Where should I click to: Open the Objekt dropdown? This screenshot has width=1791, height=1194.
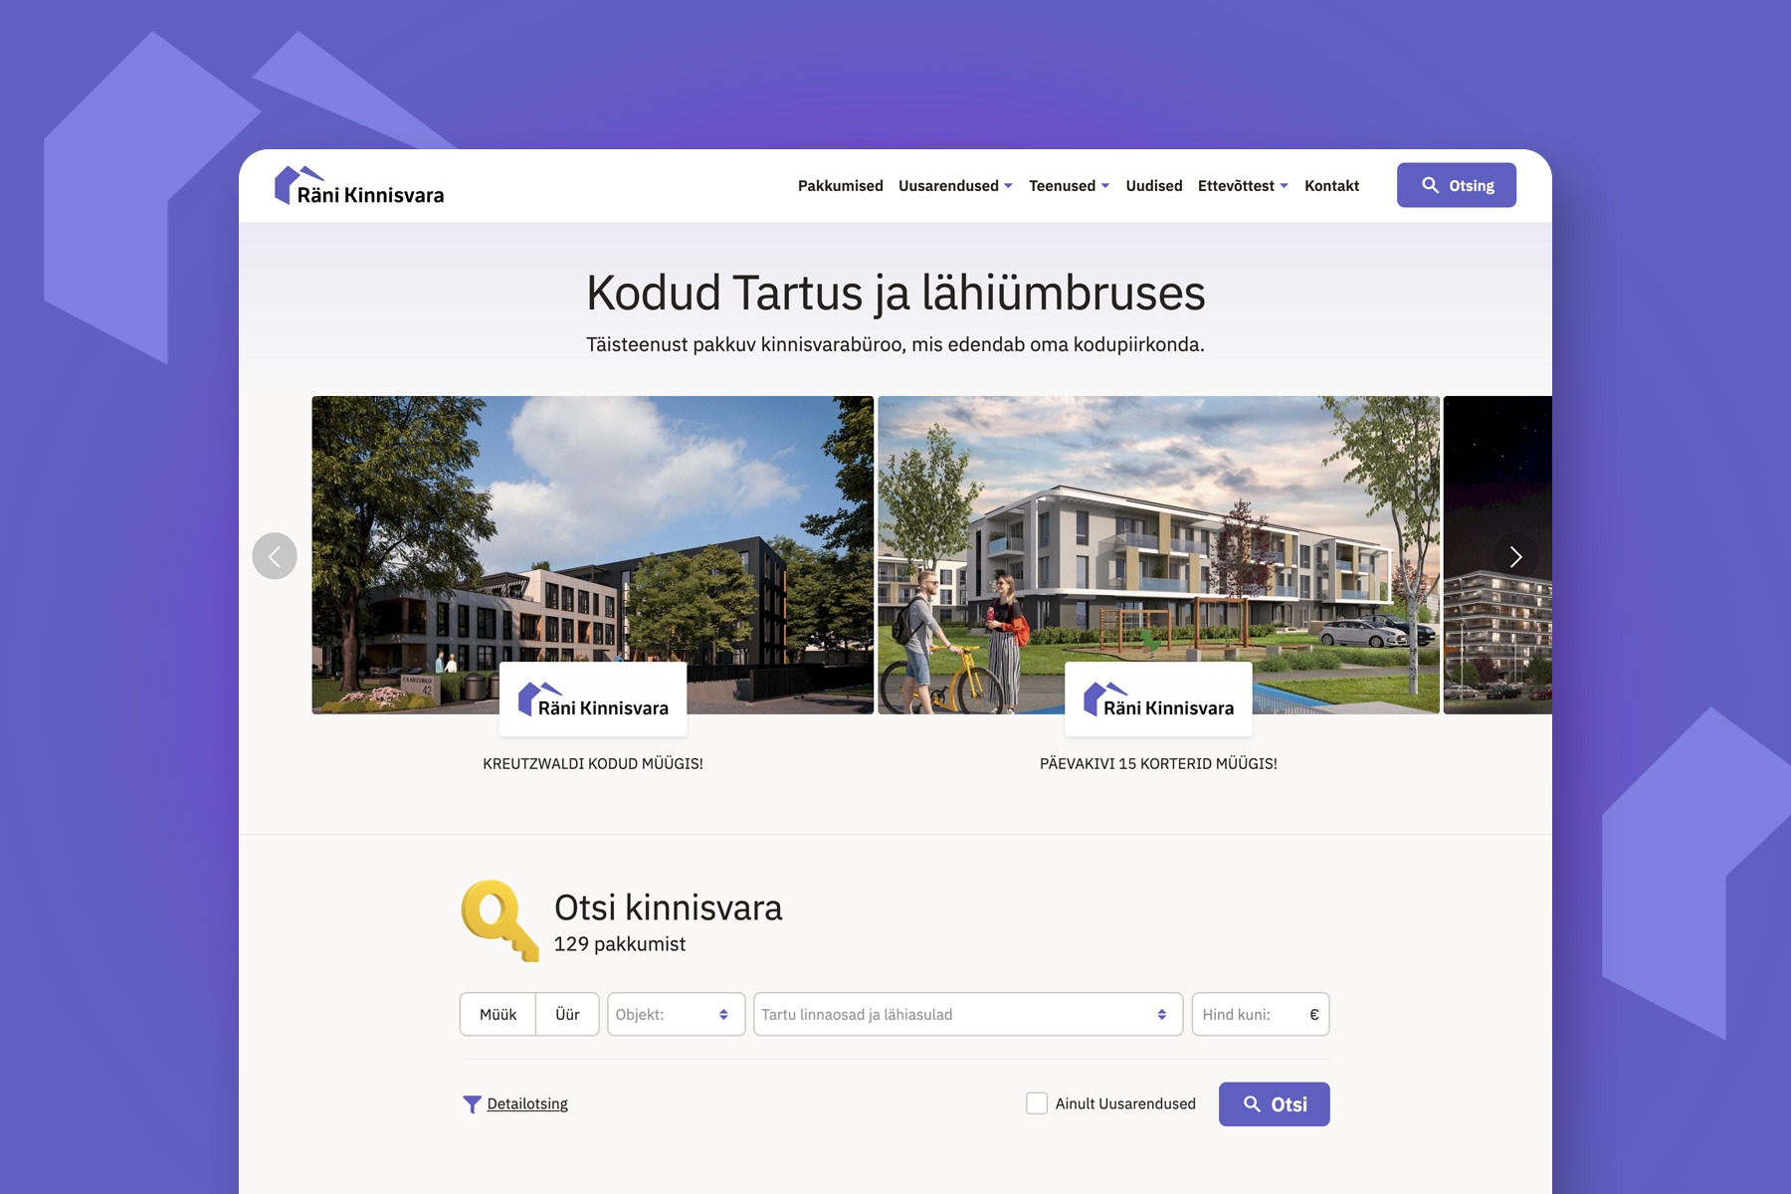point(676,1015)
